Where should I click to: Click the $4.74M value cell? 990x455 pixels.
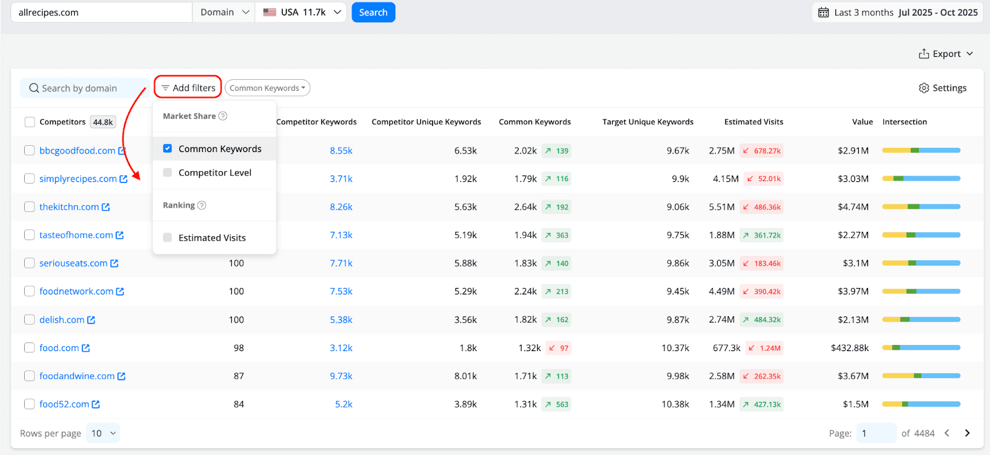click(853, 207)
